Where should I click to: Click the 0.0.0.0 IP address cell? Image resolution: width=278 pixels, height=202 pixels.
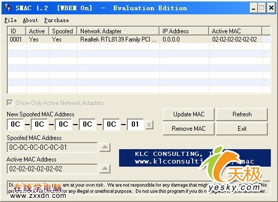(x=171, y=39)
